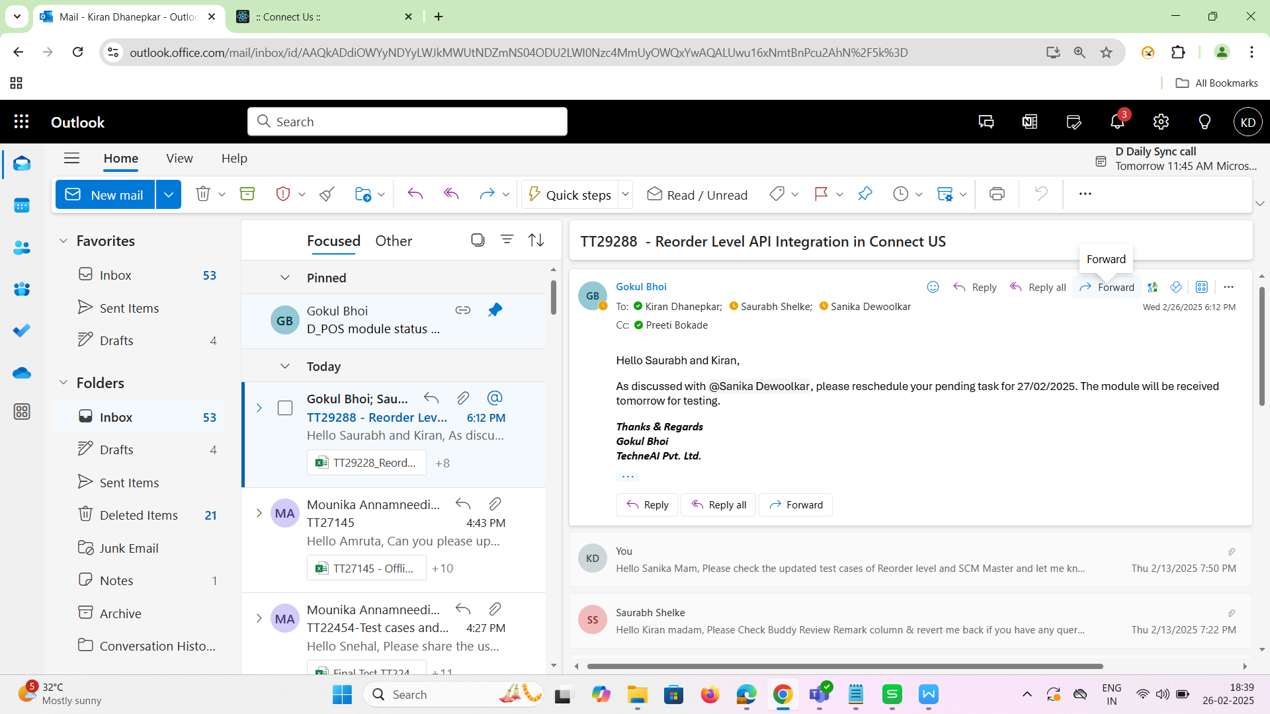Collapse the Favorites section
1270x714 pixels.
click(63, 241)
